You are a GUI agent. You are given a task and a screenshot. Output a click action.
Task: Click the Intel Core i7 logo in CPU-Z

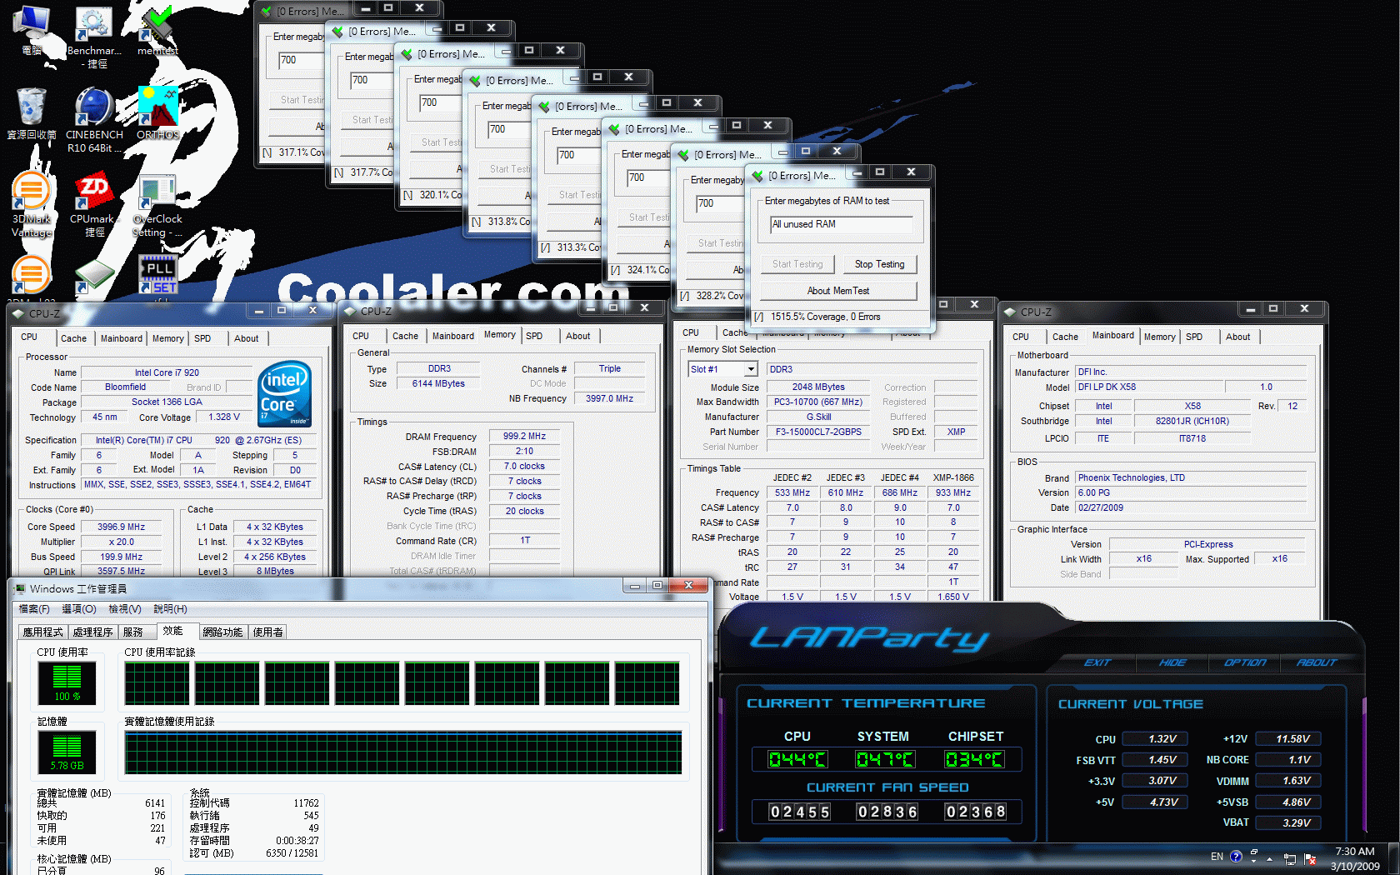click(x=285, y=393)
